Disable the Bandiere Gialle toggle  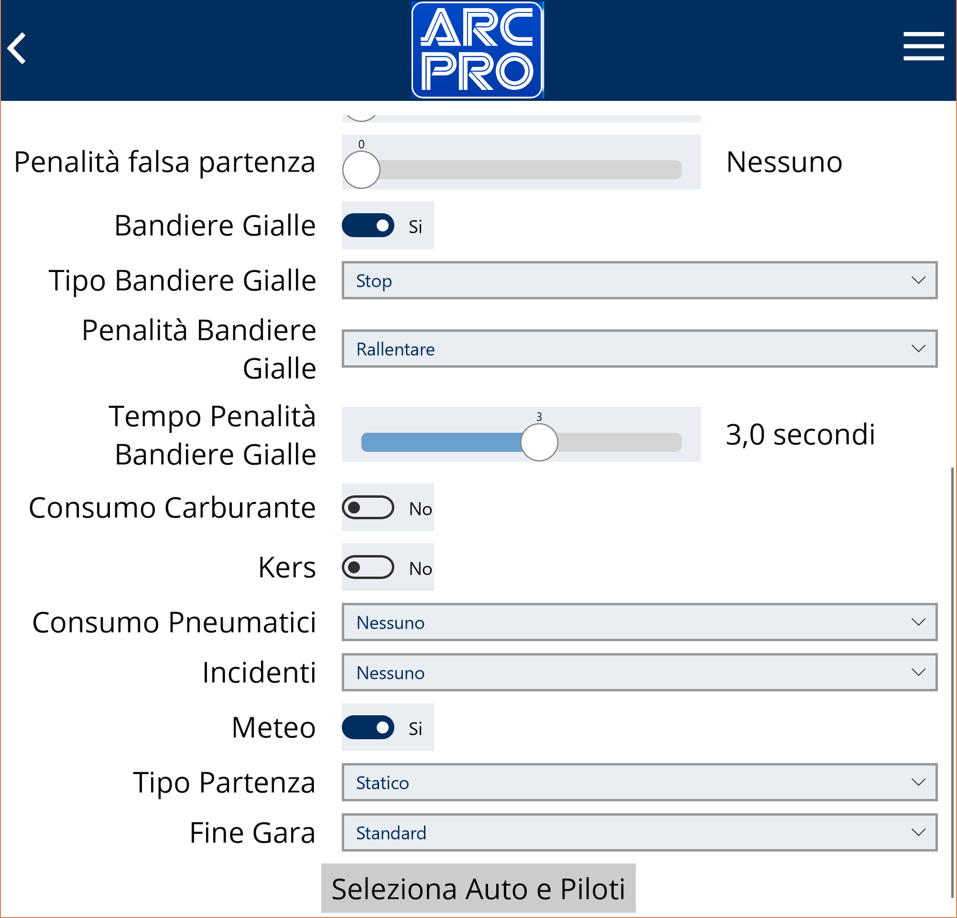coord(368,226)
